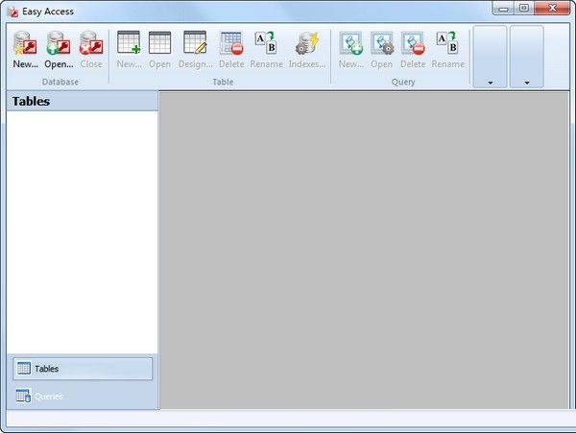Rename the selected query

(447, 50)
